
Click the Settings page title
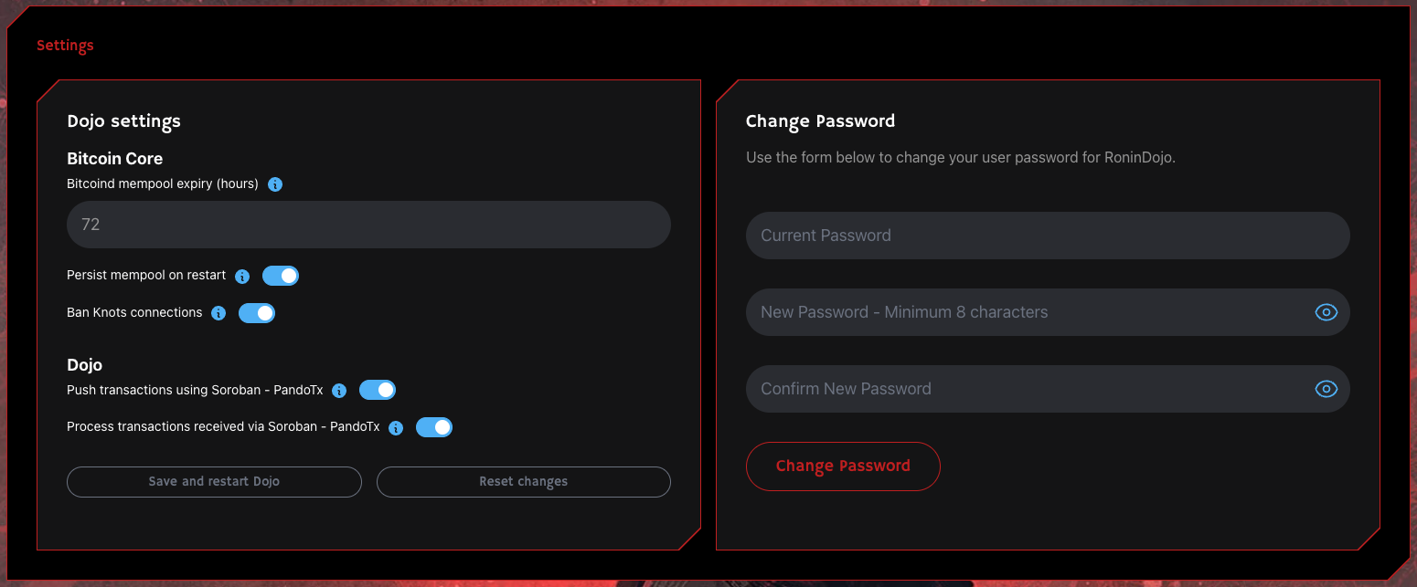[x=65, y=46]
